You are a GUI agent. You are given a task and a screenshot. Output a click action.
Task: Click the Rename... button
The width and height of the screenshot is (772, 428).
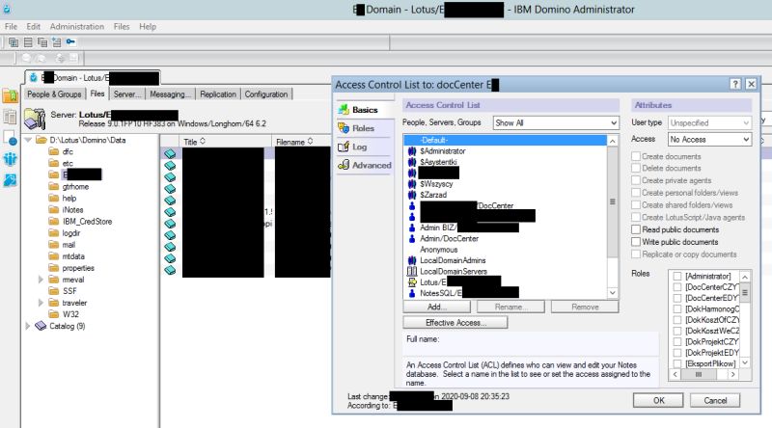tap(511, 307)
